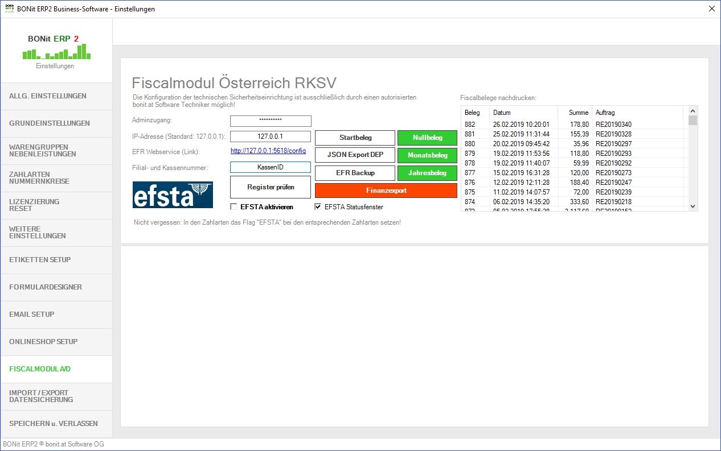The height and width of the screenshot is (451, 721).
Task: Click the efsta logo image
Action: tap(173, 195)
